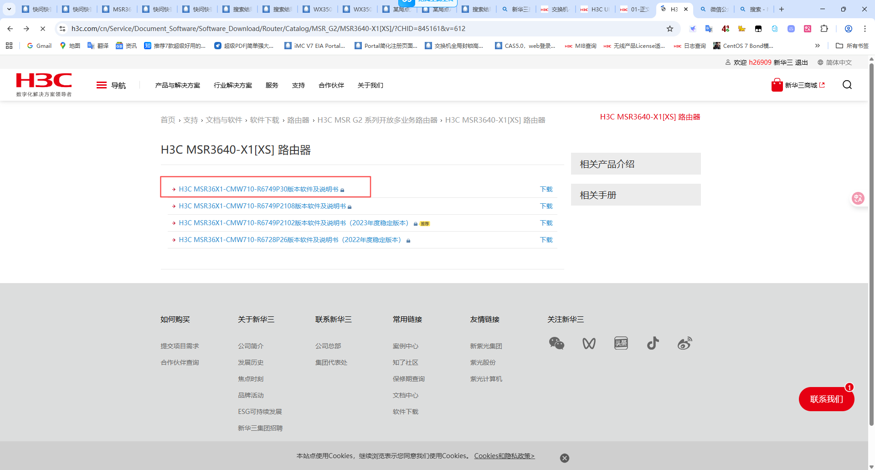Open the Weibo icon under 关注新华三

pos(685,343)
